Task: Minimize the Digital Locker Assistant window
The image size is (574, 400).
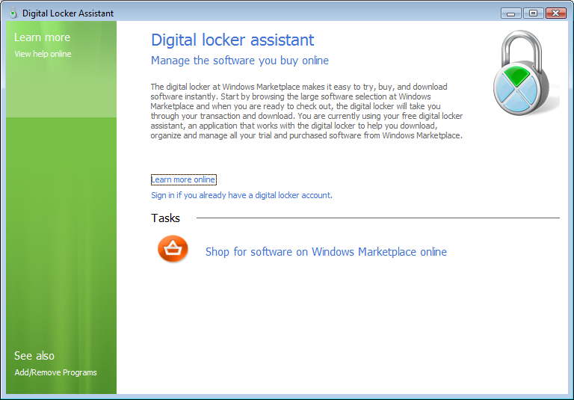Action: (511, 13)
